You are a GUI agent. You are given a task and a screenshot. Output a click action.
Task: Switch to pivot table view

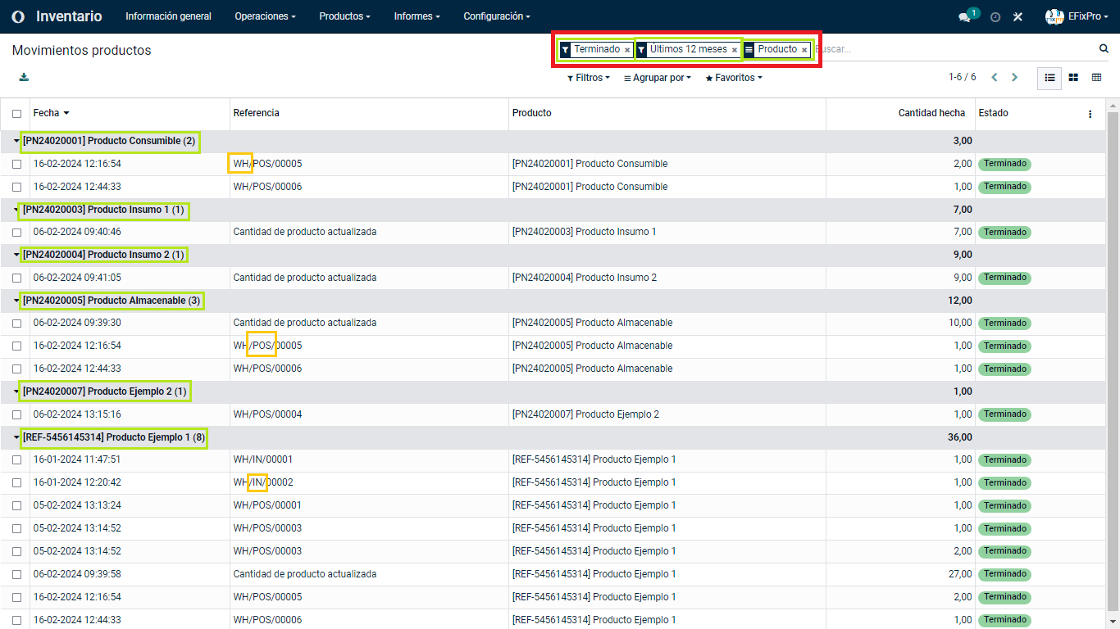(x=1096, y=77)
